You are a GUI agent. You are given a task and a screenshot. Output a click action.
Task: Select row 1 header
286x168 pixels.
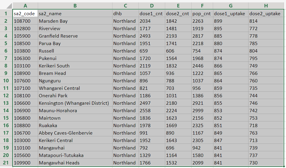coord(6,13)
